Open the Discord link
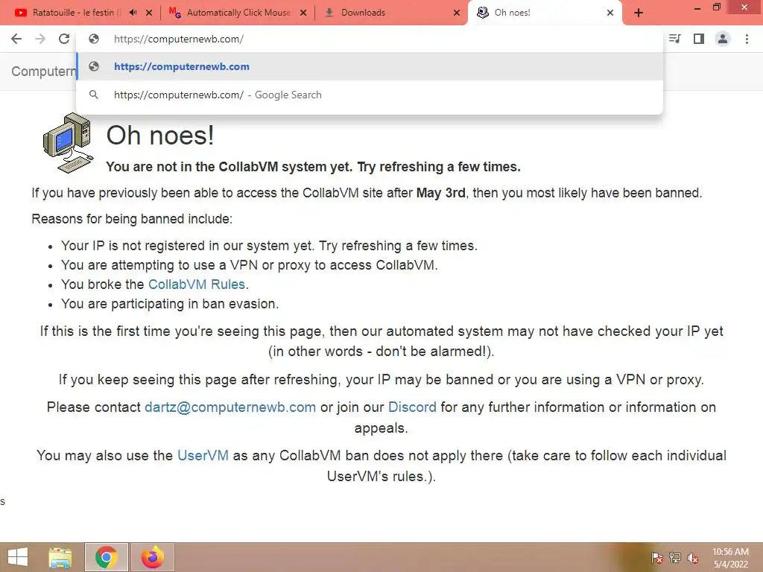Image resolution: width=763 pixels, height=572 pixels. pyautogui.click(x=412, y=407)
